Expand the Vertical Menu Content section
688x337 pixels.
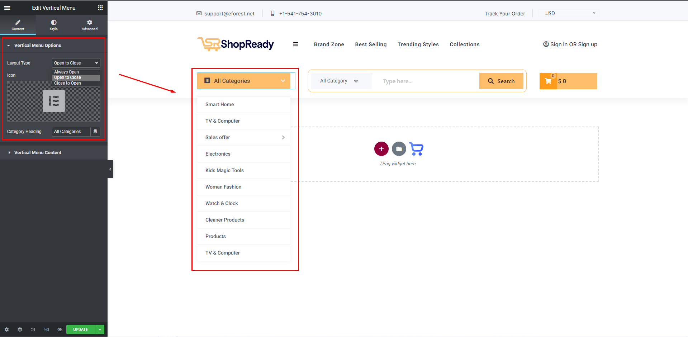click(37, 153)
